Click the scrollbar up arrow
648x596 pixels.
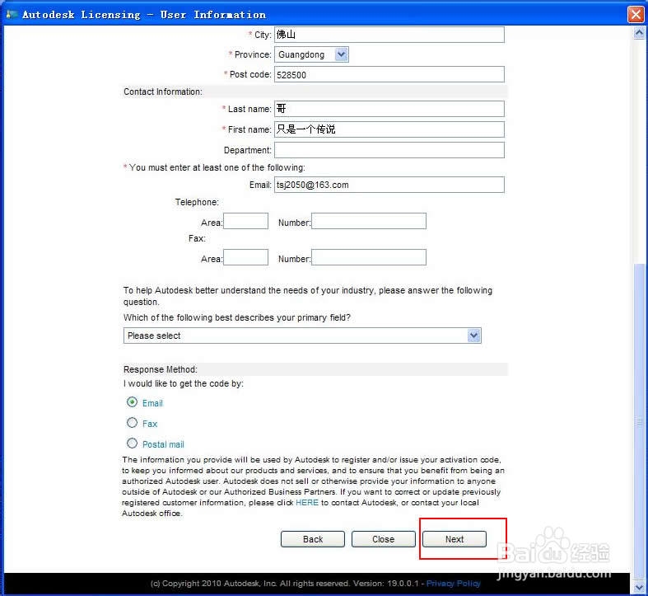click(639, 32)
